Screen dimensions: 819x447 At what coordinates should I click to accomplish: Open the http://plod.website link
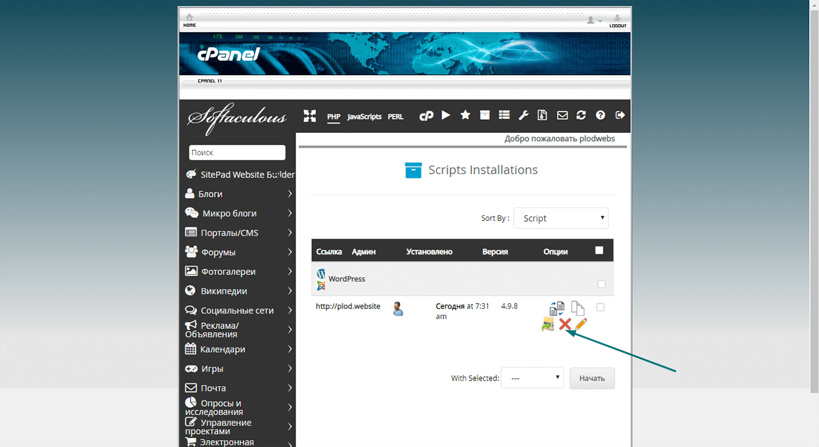(x=348, y=306)
